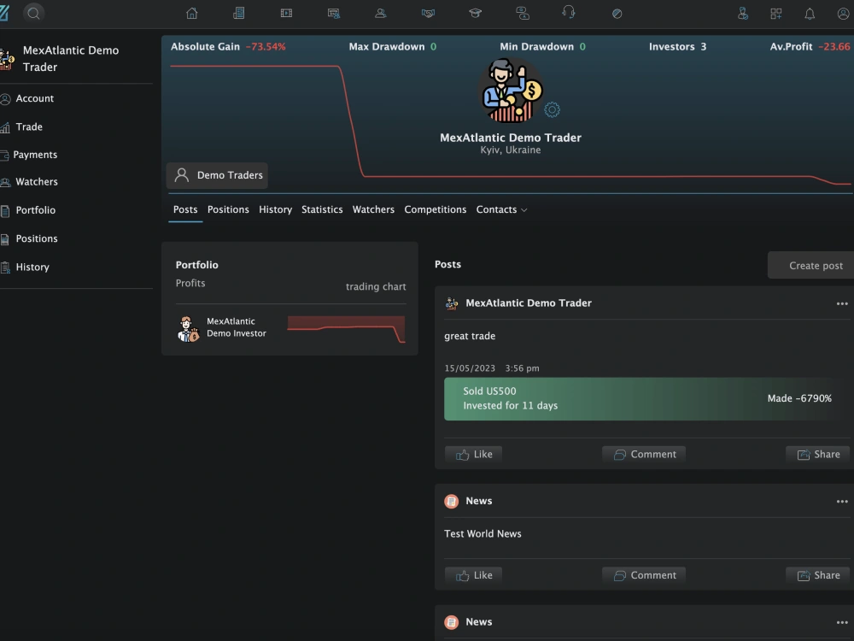
Task: Switch to the Competitions tab
Action: [x=436, y=210]
